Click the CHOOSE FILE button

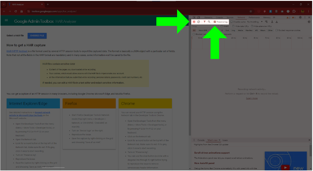click(37, 36)
